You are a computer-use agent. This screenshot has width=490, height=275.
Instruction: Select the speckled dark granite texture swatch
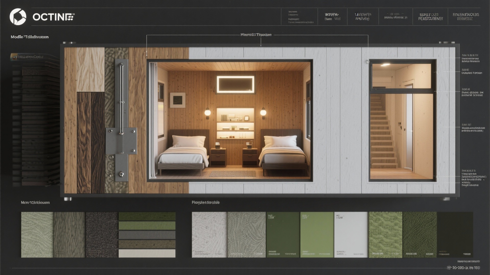[102, 234]
